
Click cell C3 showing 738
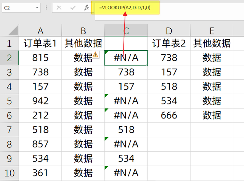pyautogui.click(x=126, y=72)
